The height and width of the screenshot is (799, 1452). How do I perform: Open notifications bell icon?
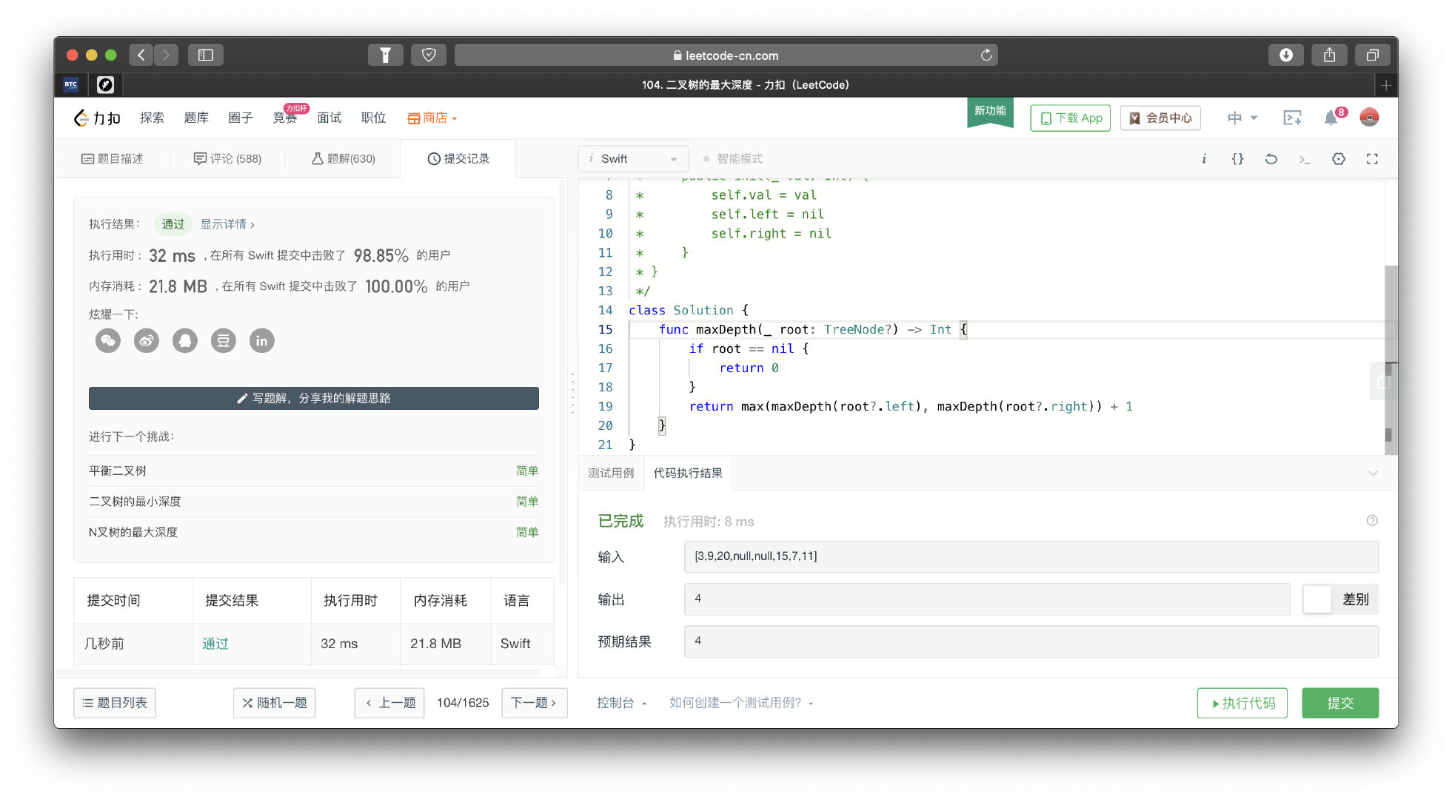(1331, 118)
